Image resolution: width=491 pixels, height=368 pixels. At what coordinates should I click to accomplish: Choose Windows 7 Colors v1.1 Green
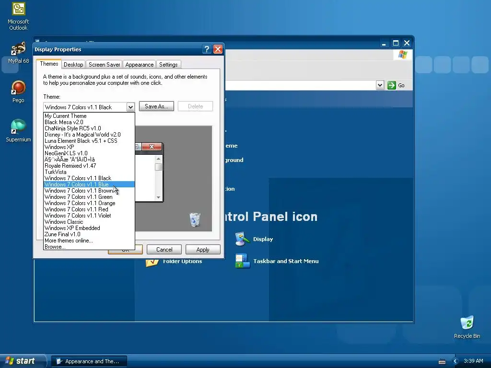pos(89,197)
